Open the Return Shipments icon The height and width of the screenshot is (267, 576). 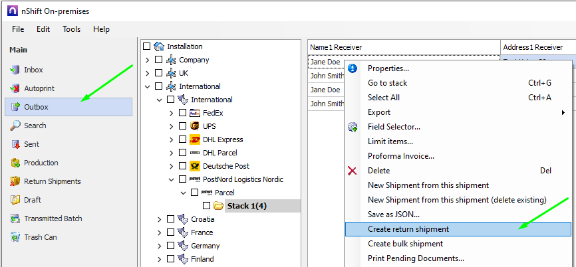[15, 181]
